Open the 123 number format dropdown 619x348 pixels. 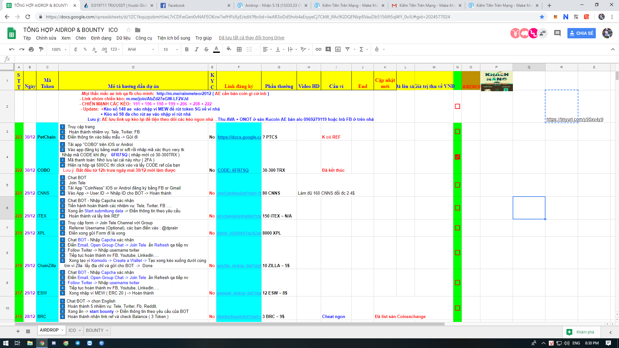click(x=115, y=49)
